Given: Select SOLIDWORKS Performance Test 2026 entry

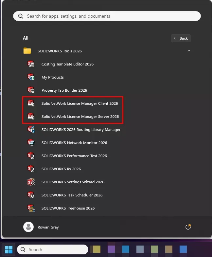Looking at the screenshot, I should (x=74, y=156).
